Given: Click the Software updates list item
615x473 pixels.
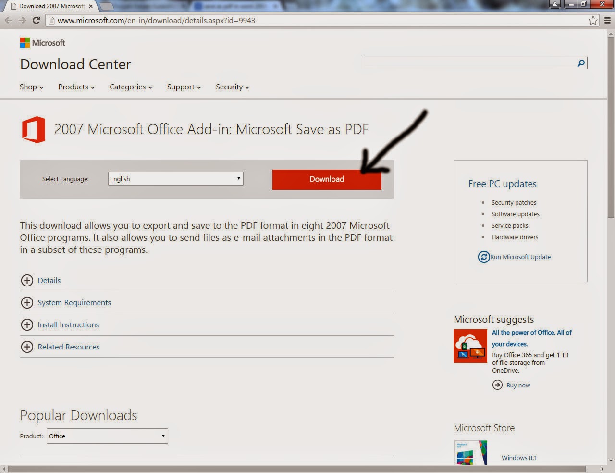Looking at the screenshot, I should coord(515,214).
